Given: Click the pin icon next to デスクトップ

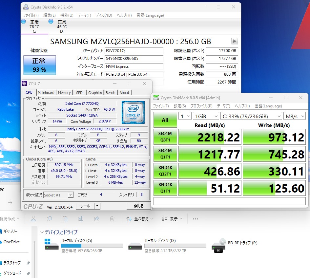Looking at the screenshot, I should 28,263.
